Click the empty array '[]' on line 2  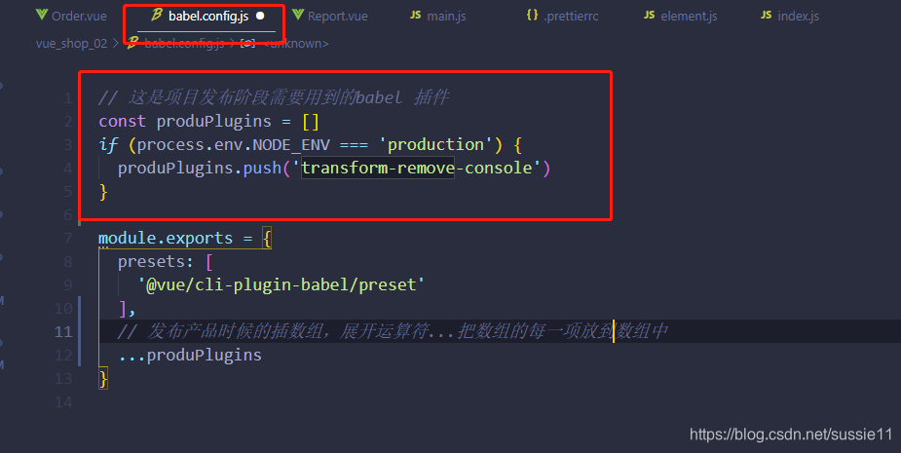point(311,122)
